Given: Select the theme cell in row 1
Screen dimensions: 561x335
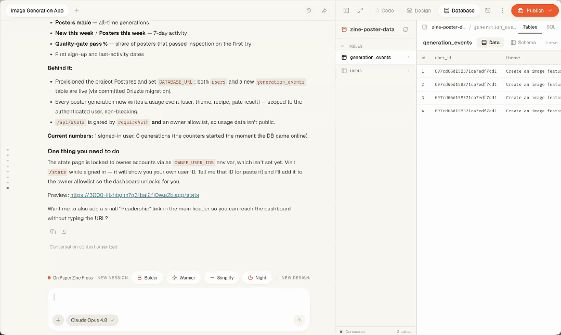Looking at the screenshot, I should 533,71.
